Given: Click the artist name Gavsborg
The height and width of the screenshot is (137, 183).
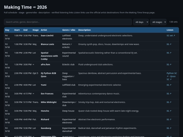Looking at the screenshot, I should (x=46, y=128).
